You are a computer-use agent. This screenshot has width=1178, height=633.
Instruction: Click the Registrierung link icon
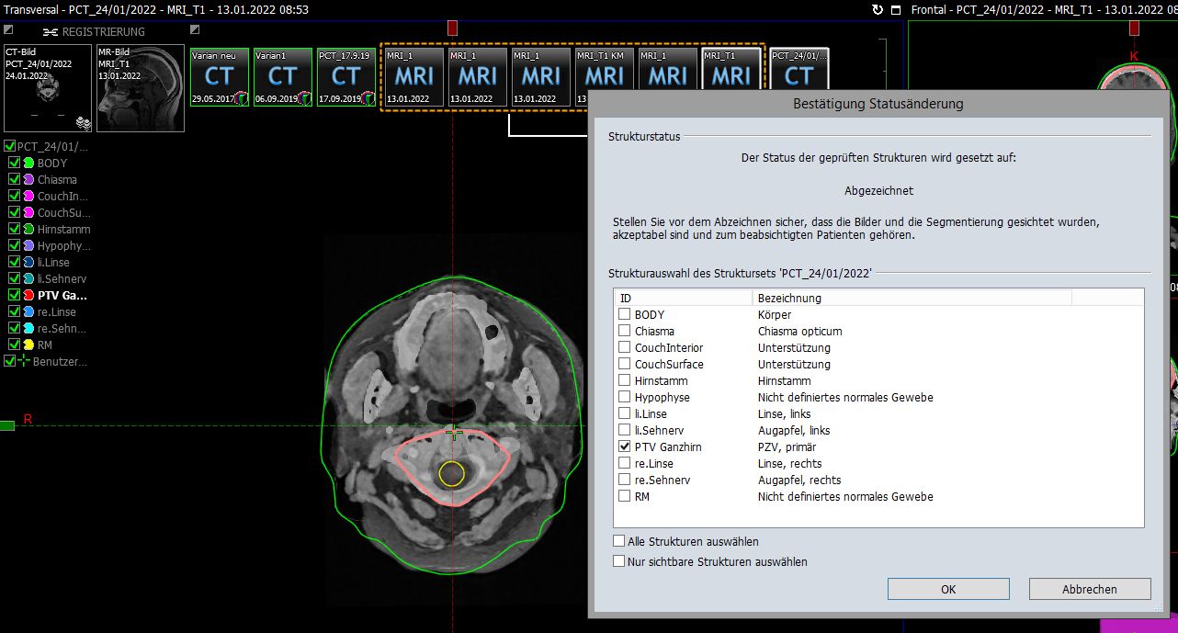click(50, 32)
